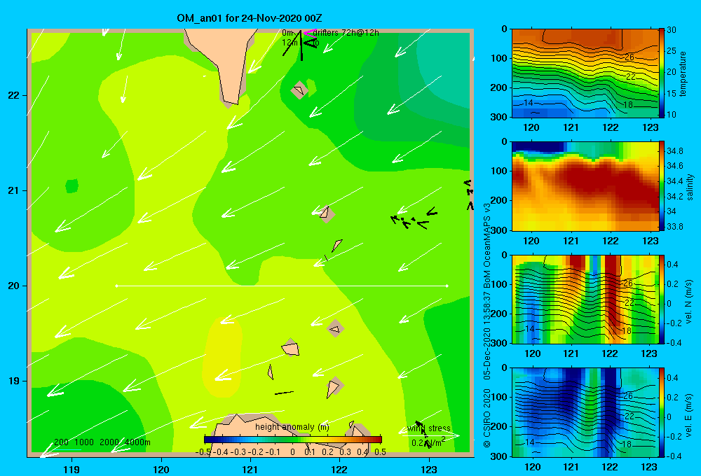Click latitude label 19 on main map
701x476 pixels.
[x=14, y=381]
